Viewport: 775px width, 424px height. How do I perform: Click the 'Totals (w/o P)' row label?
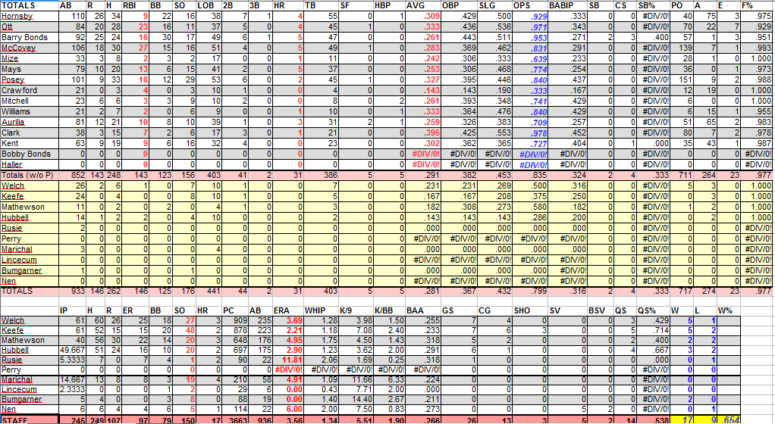(x=29, y=175)
